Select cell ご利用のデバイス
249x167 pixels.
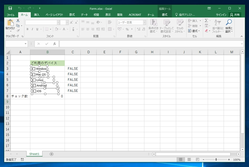(x=47, y=63)
